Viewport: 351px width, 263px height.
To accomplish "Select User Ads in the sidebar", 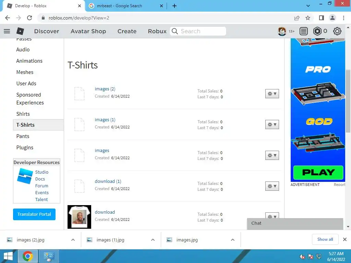I will point(26,84).
